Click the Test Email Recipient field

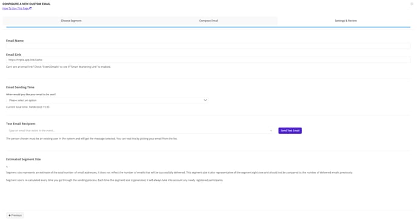pos(139,131)
